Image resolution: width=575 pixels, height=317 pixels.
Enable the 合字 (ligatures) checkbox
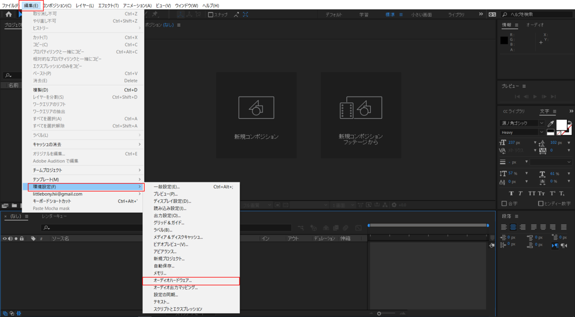tap(504, 203)
